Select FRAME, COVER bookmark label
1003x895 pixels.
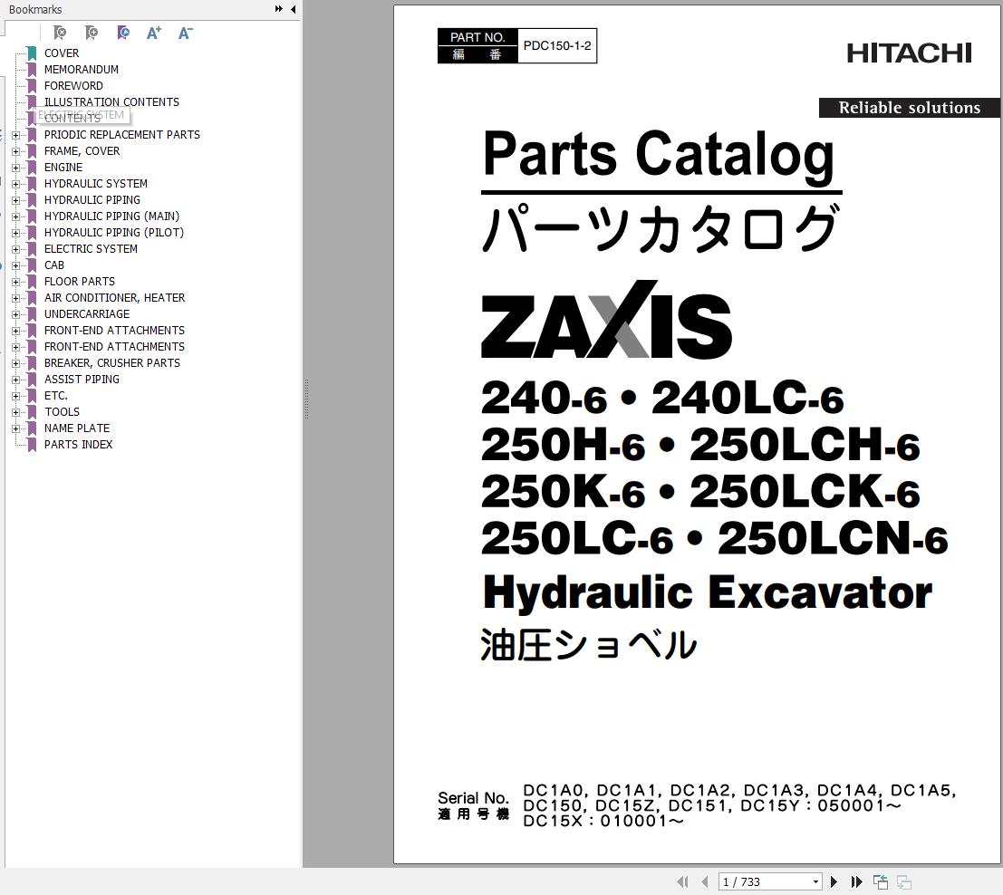[x=82, y=151]
